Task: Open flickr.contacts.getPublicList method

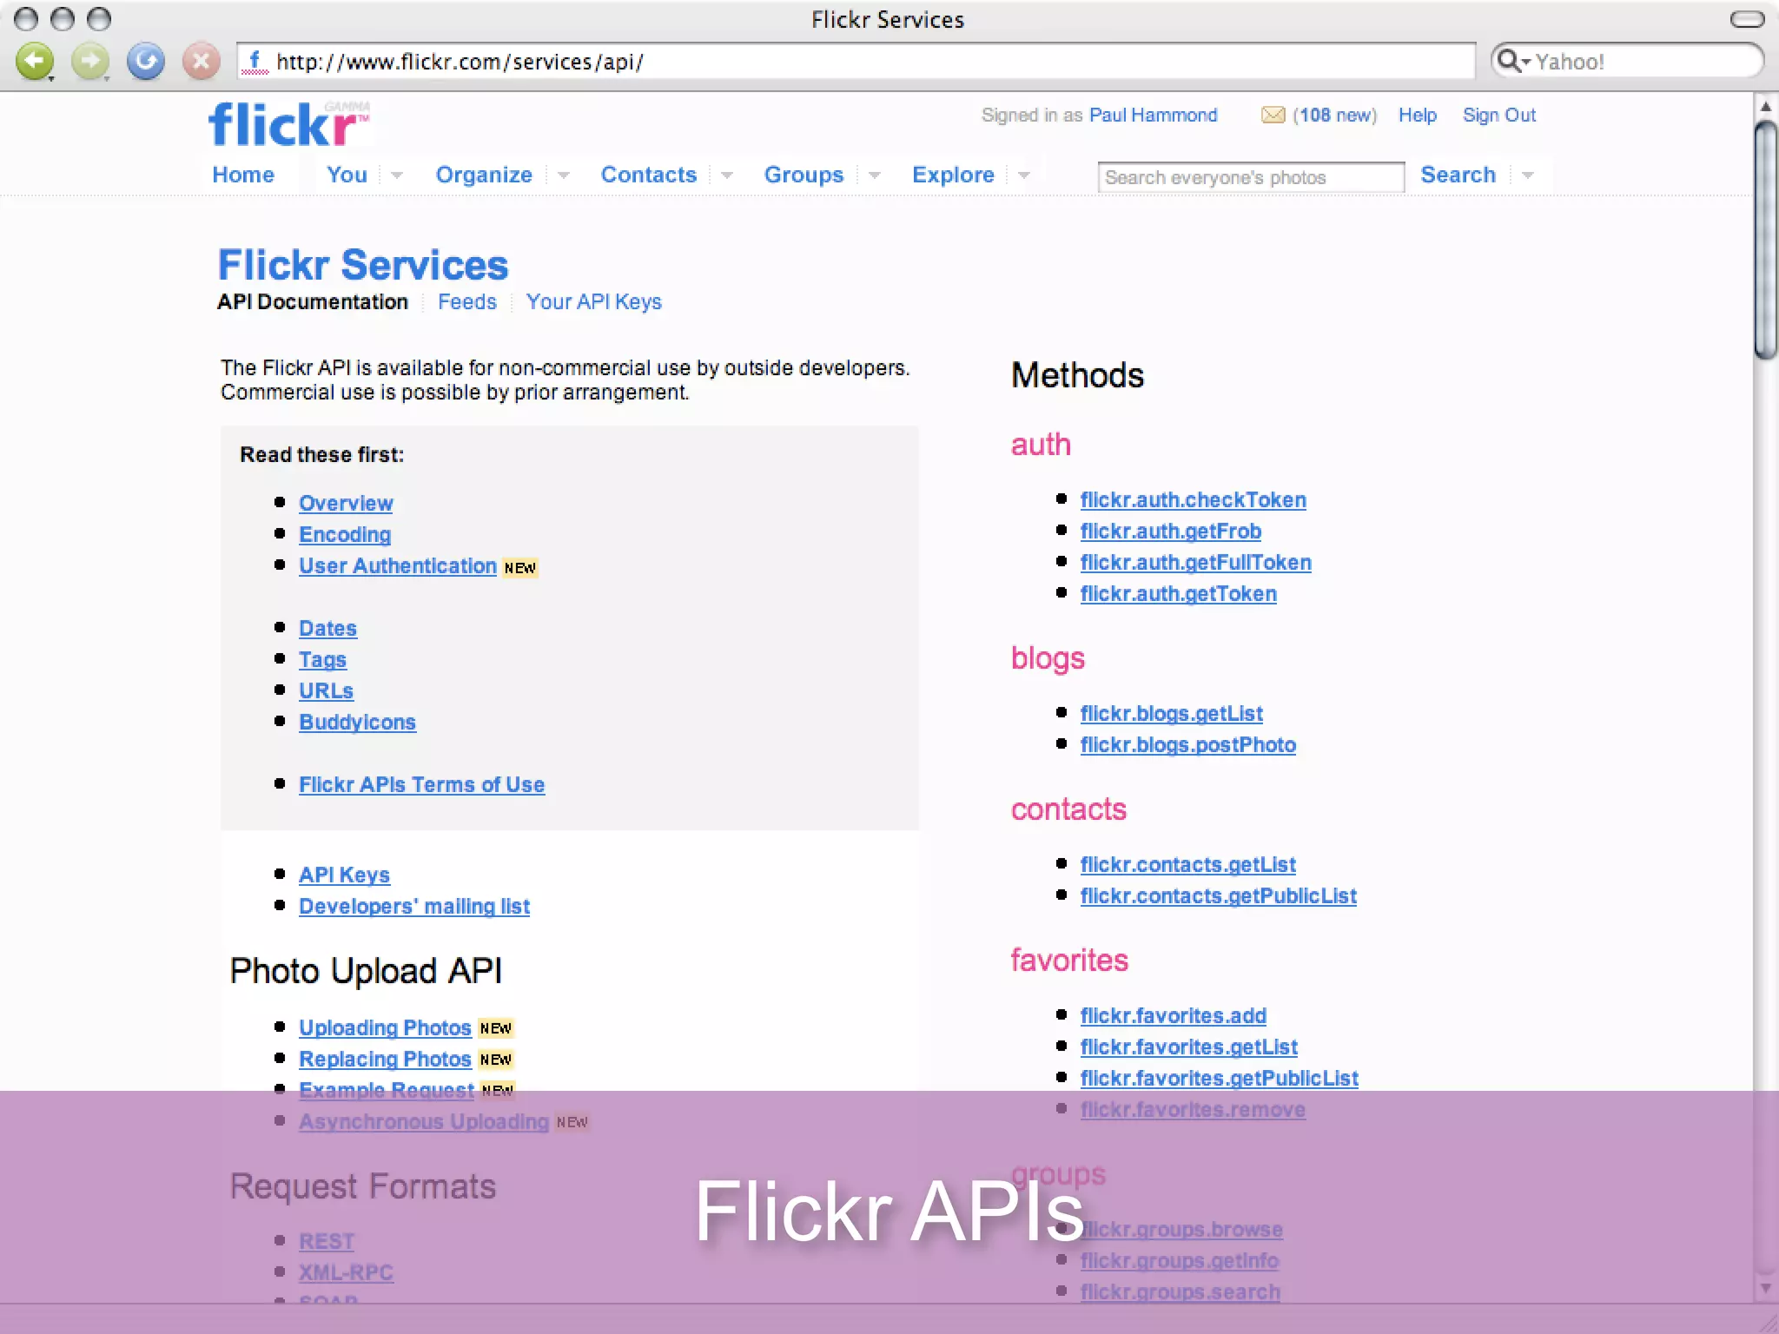Action: pyautogui.click(x=1218, y=895)
